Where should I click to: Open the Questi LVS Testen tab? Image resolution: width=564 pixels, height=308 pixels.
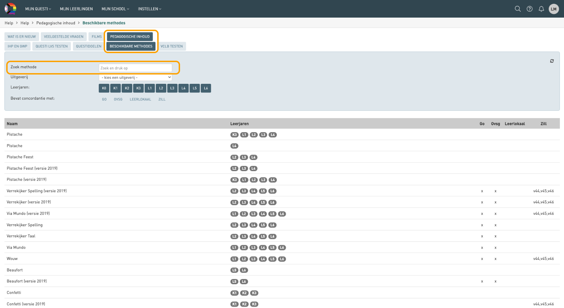pyautogui.click(x=52, y=46)
